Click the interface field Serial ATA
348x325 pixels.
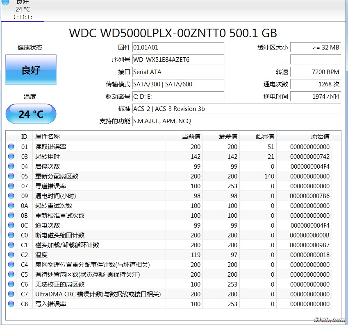[x=178, y=72]
